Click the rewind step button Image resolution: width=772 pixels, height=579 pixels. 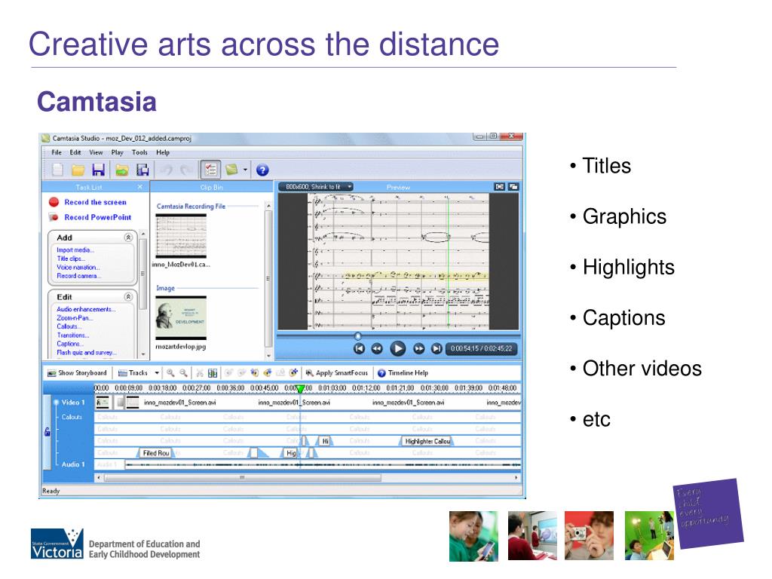(x=377, y=348)
